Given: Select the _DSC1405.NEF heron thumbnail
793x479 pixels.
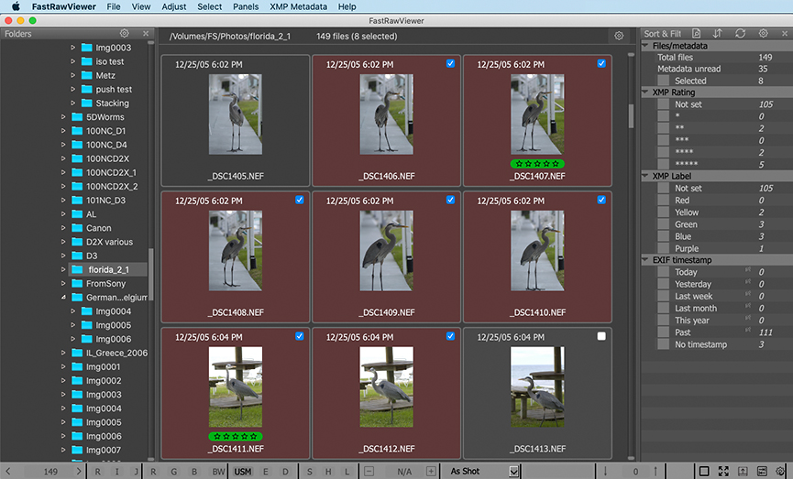Looking at the screenshot, I should 235,114.
